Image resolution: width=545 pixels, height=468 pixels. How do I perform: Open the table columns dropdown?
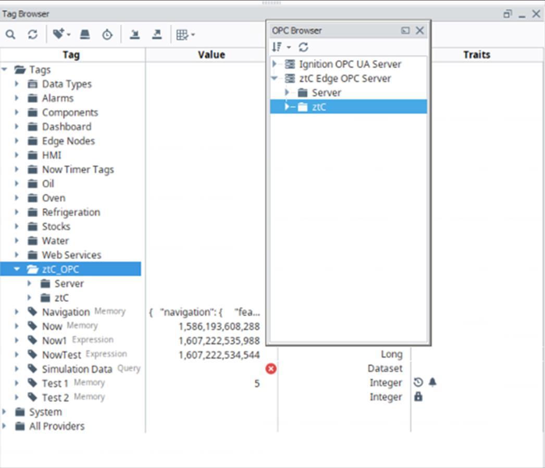pos(185,35)
